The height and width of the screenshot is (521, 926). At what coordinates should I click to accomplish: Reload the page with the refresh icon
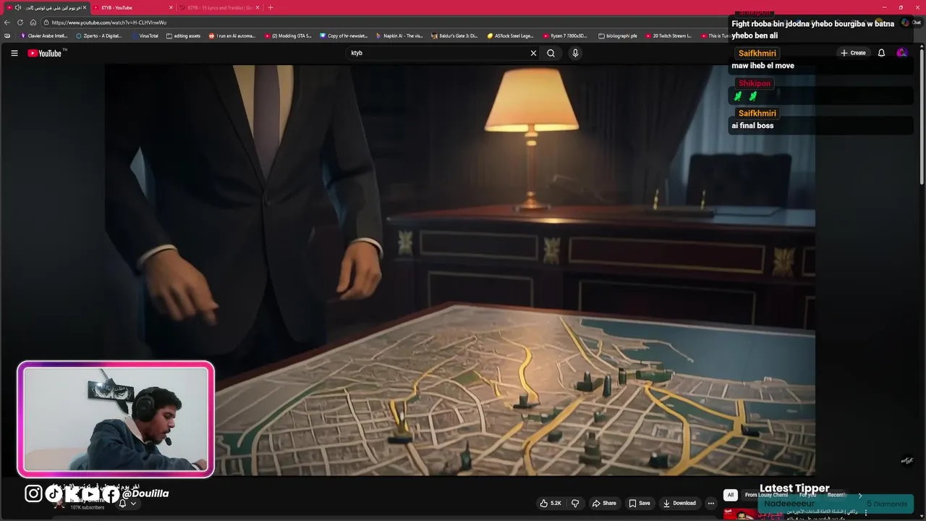(x=20, y=22)
